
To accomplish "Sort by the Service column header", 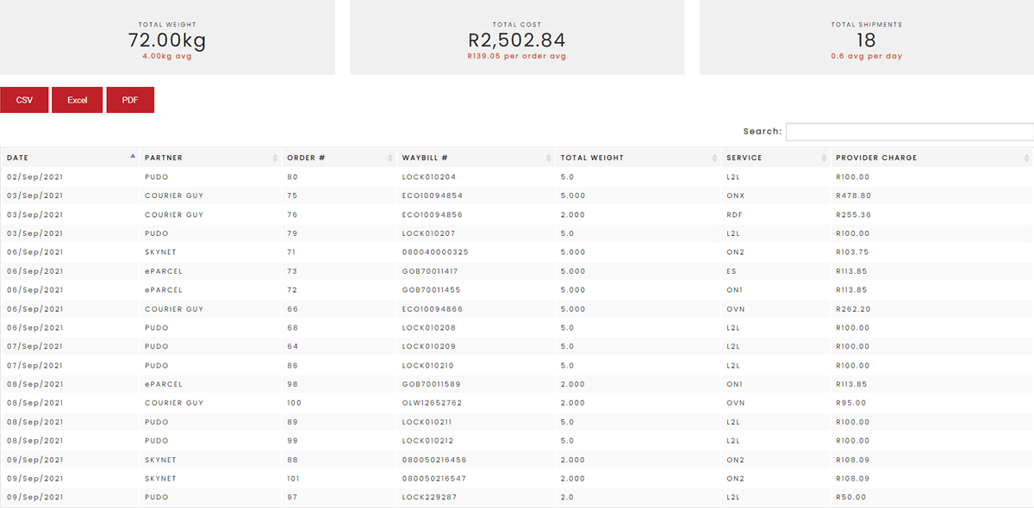I will click(775, 158).
